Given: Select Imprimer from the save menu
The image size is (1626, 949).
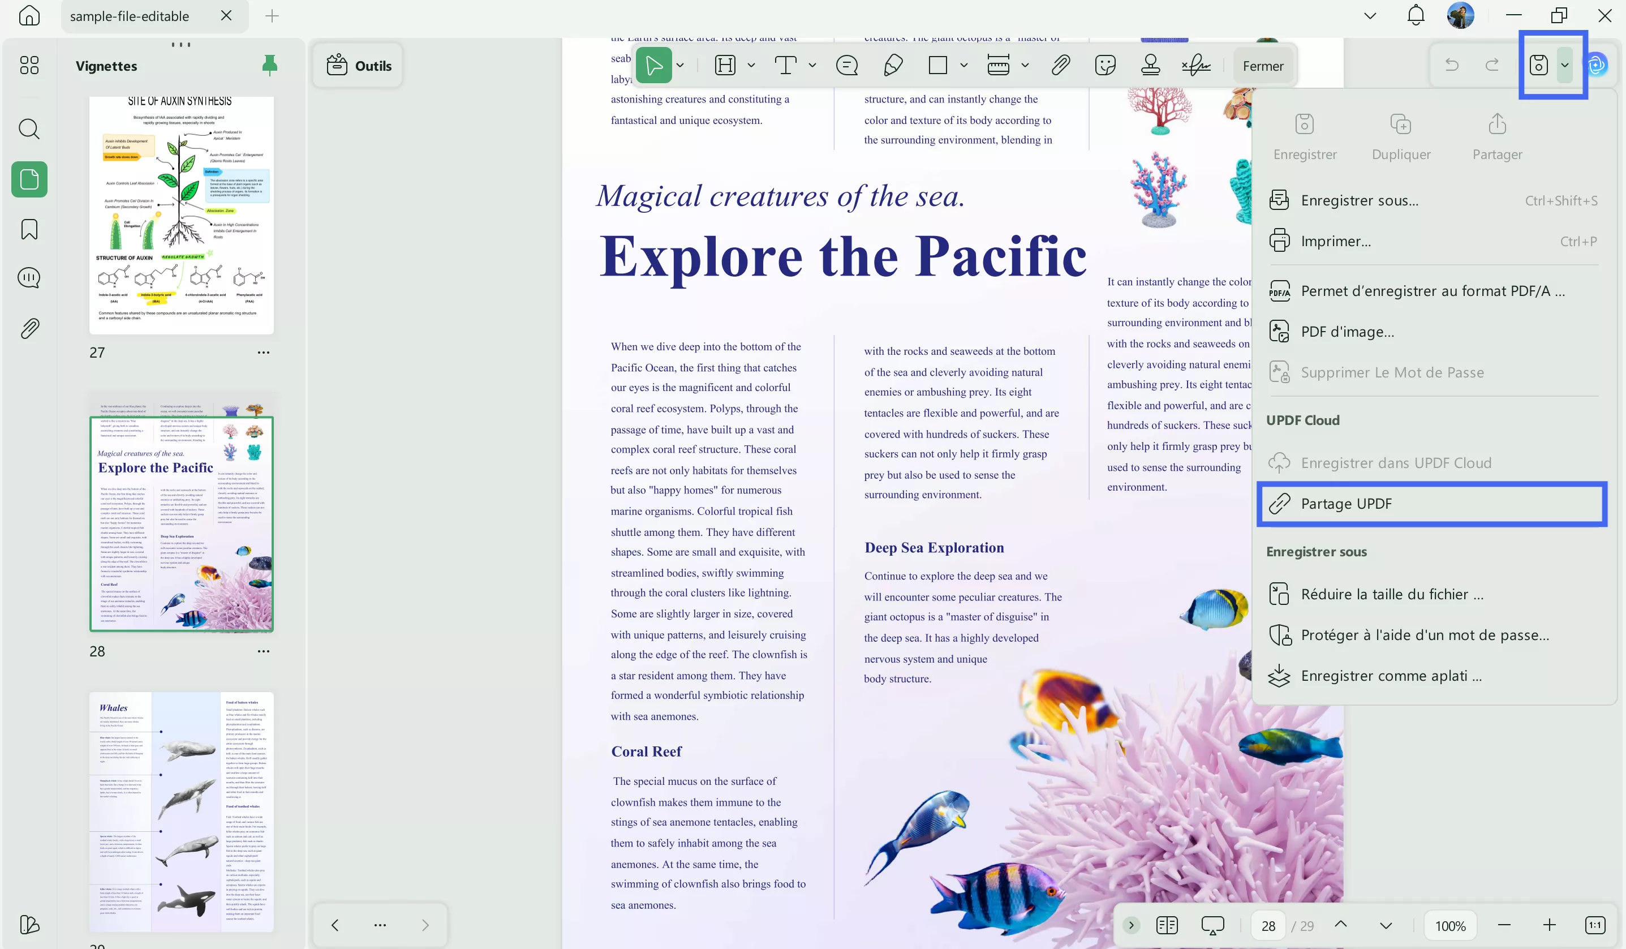Looking at the screenshot, I should 1336,240.
